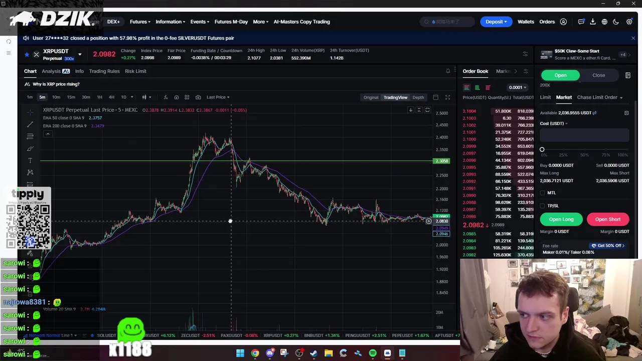
Task: Open the Orders page
Action: pyautogui.click(x=547, y=22)
